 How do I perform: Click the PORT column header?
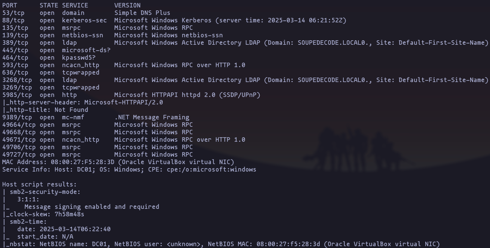tap(10, 5)
